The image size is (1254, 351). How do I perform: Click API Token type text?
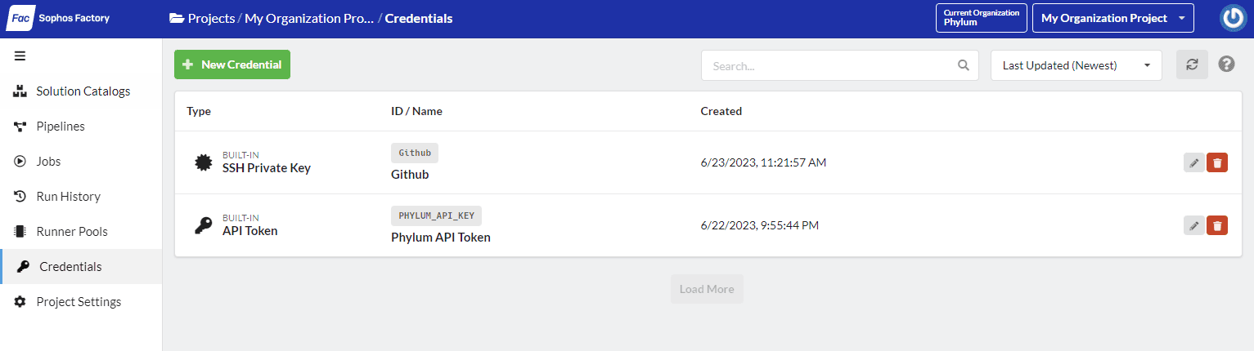click(250, 231)
